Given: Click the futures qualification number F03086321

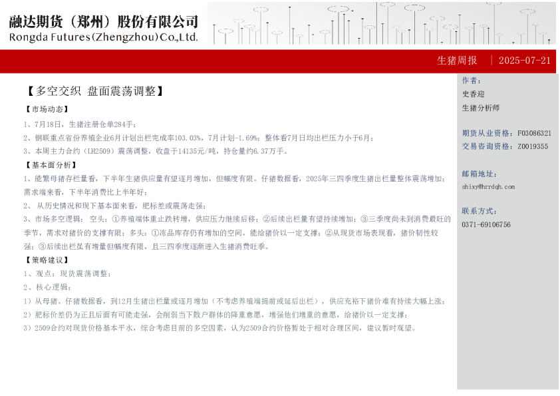Looking at the screenshot, I should pos(533,133).
